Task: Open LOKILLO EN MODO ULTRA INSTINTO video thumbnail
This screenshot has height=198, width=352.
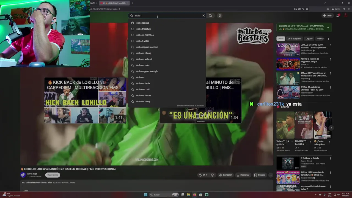Action: [x=288, y=50]
